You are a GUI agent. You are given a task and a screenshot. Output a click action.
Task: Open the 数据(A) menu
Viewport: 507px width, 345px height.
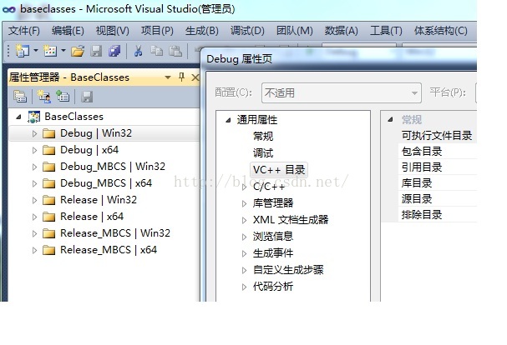click(341, 31)
